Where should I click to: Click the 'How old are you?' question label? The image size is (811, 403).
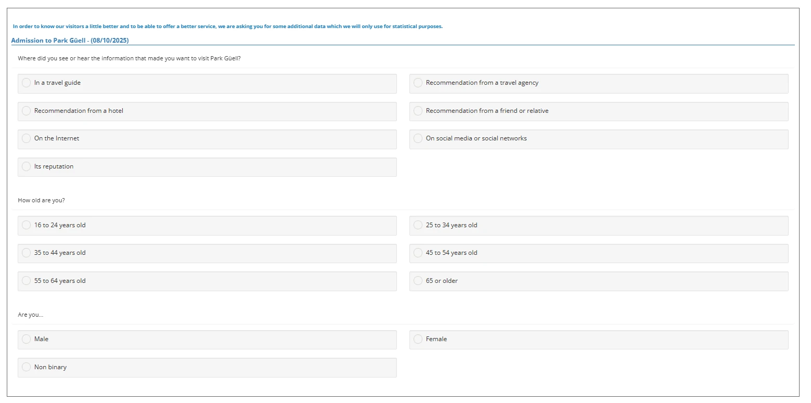pyautogui.click(x=41, y=200)
